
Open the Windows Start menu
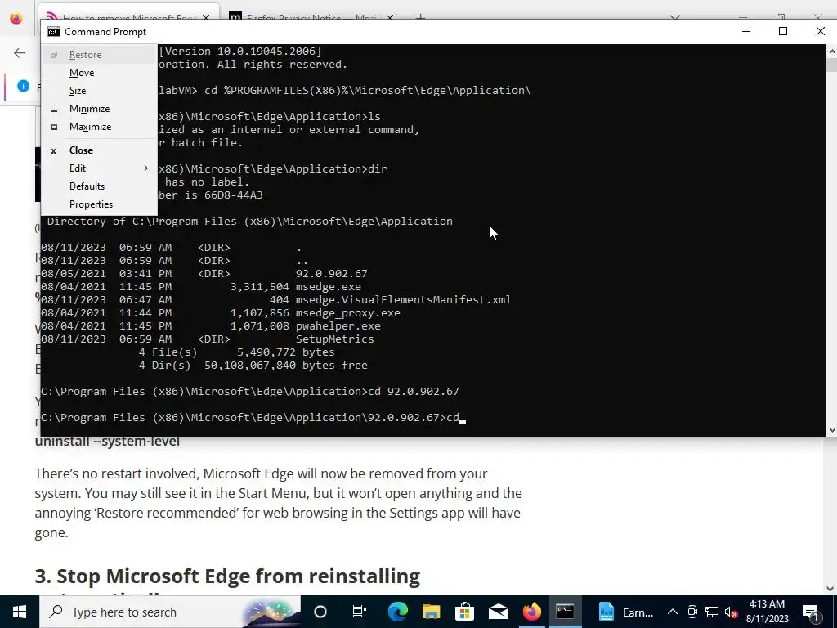[20, 612]
